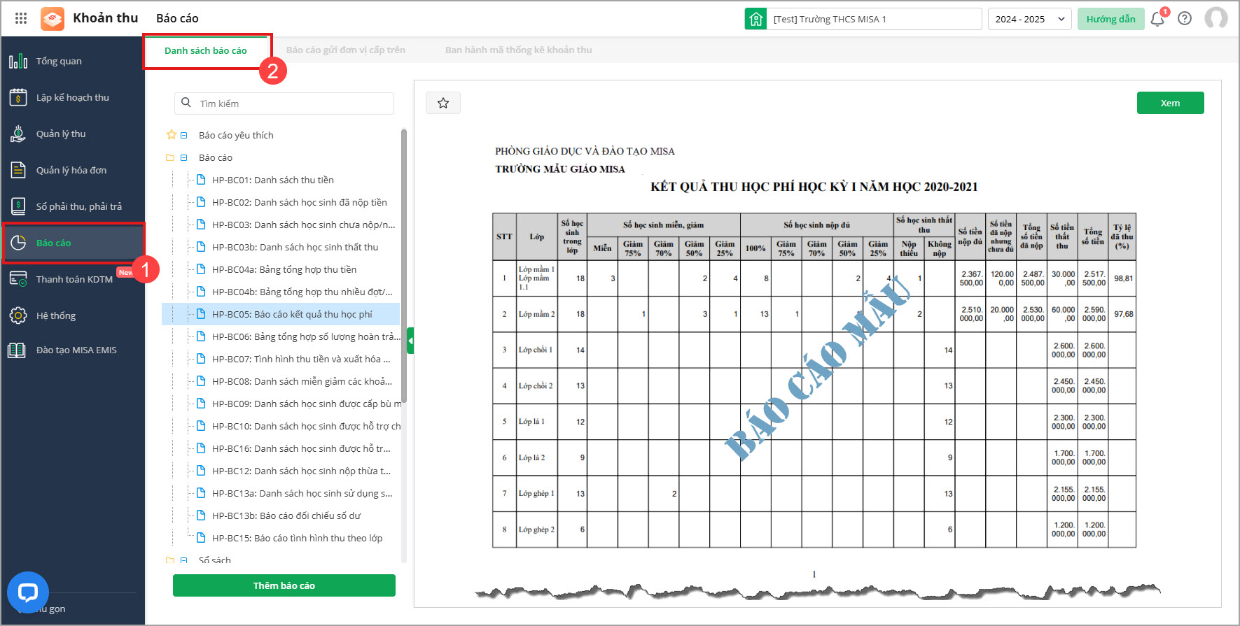Open the help question mark icon
Screen dimensions: 1240x626
click(1185, 19)
